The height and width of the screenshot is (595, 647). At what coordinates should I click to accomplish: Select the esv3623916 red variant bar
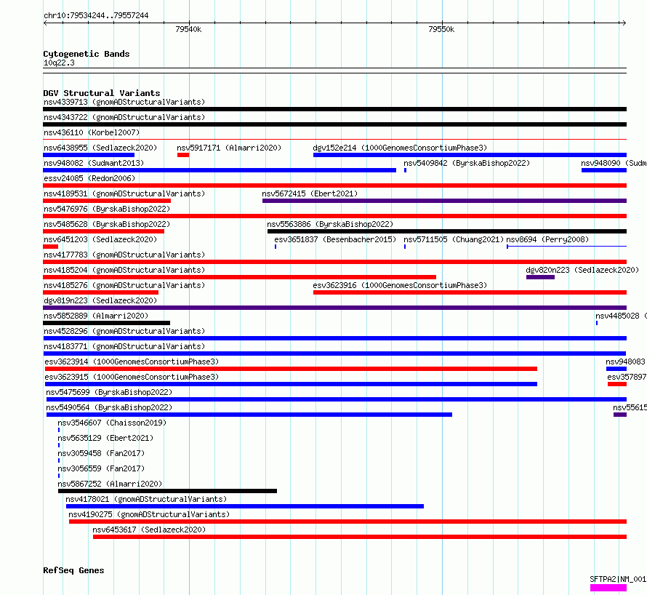coord(470,292)
